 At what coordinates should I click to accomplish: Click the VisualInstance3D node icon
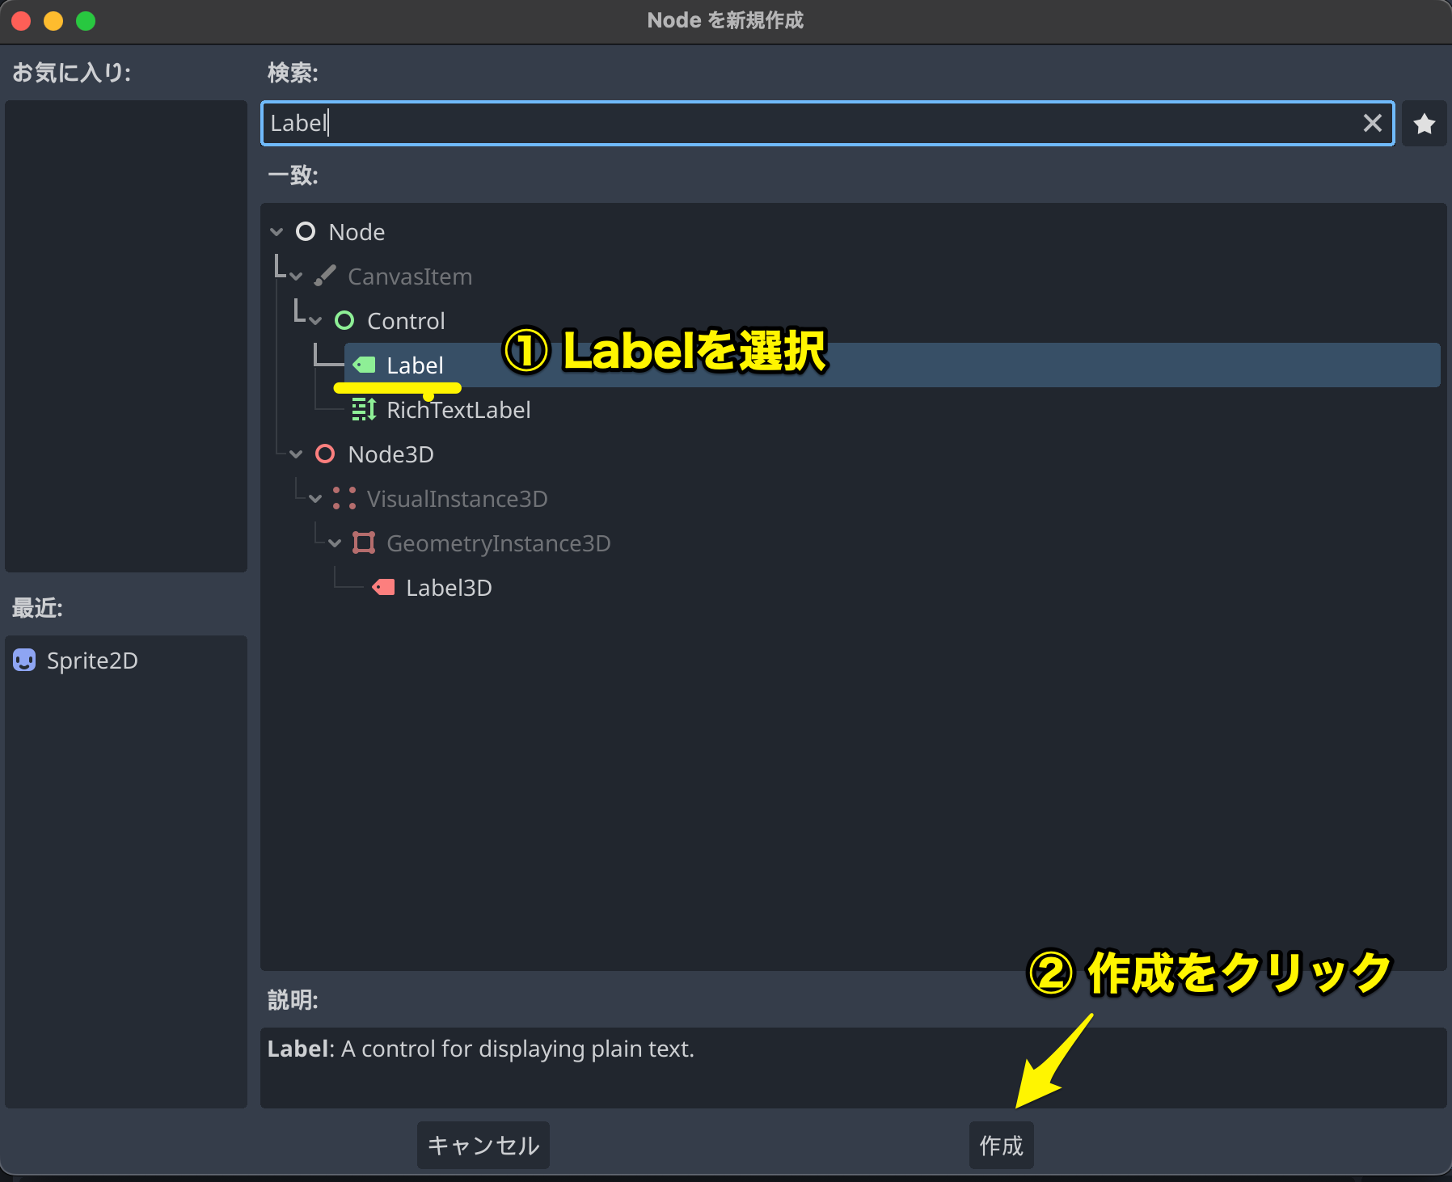(x=344, y=498)
